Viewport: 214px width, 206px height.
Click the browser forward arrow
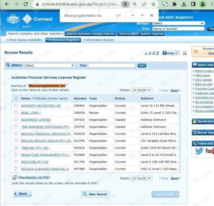click(x=16, y=4)
